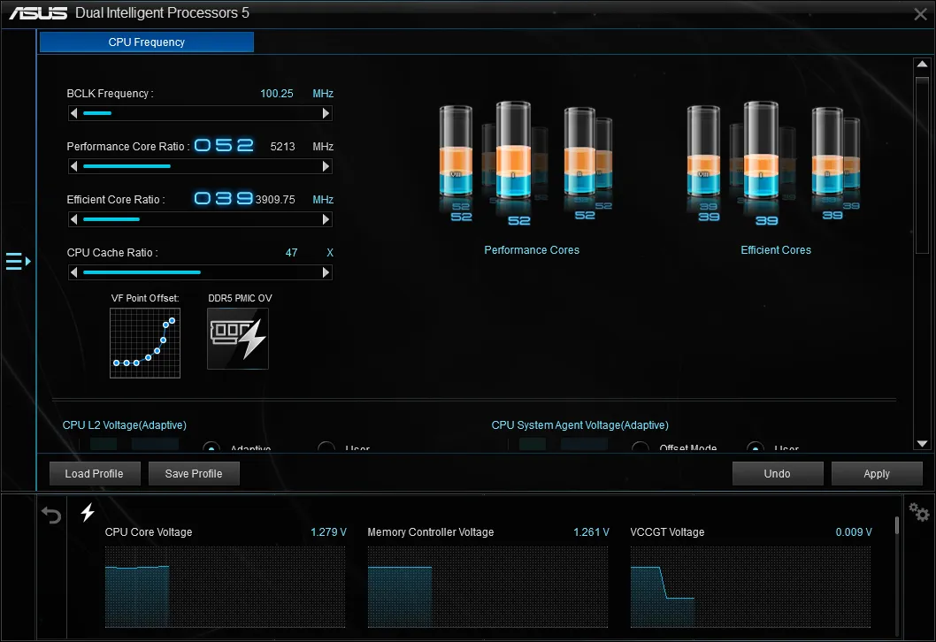Click the CPU Cache Ratio label
936x642 pixels.
(x=112, y=253)
